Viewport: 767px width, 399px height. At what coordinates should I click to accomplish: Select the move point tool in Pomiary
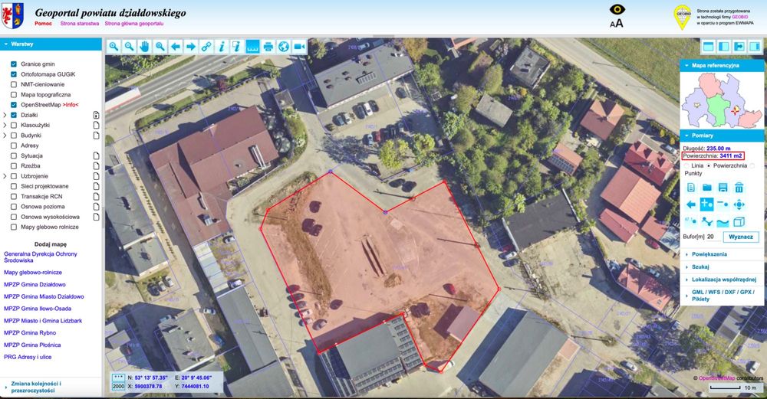point(739,204)
